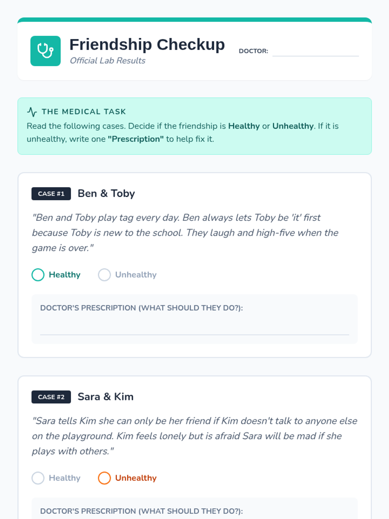Click the Ben and Toby tag story text
389x519 pixels.
(x=185, y=233)
